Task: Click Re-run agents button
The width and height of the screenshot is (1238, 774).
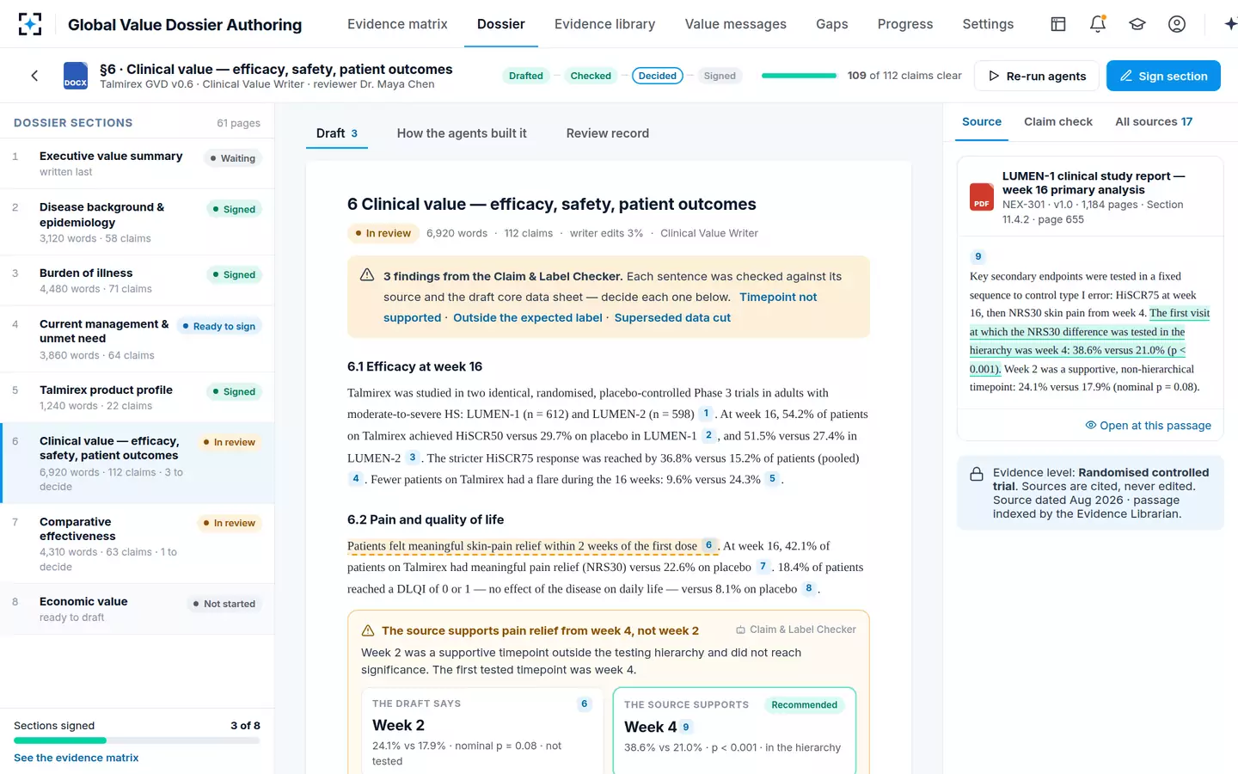Action: pyautogui.click(x=1037, y=76)
